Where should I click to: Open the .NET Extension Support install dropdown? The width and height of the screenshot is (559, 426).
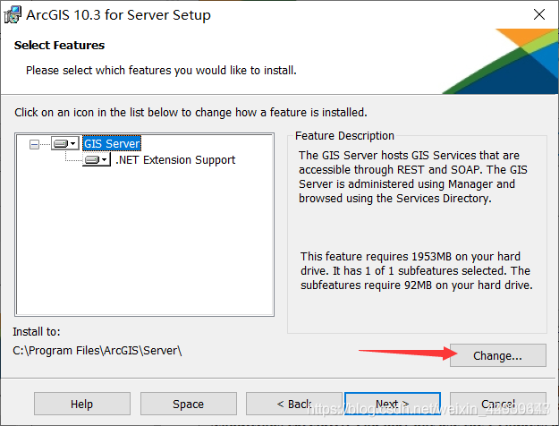[97, 159]
